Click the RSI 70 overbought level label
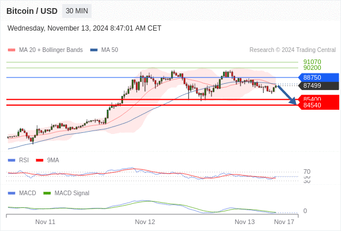Image resolution: width=341 pixels, height=231 pixels. 307,172
